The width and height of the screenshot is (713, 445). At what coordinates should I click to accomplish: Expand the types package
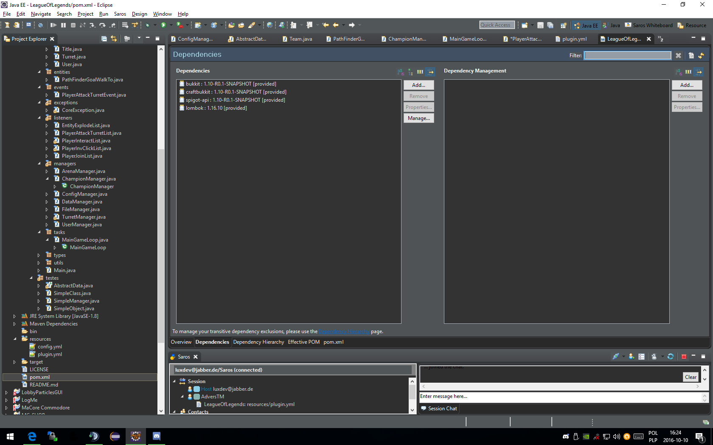pos(39,255)
